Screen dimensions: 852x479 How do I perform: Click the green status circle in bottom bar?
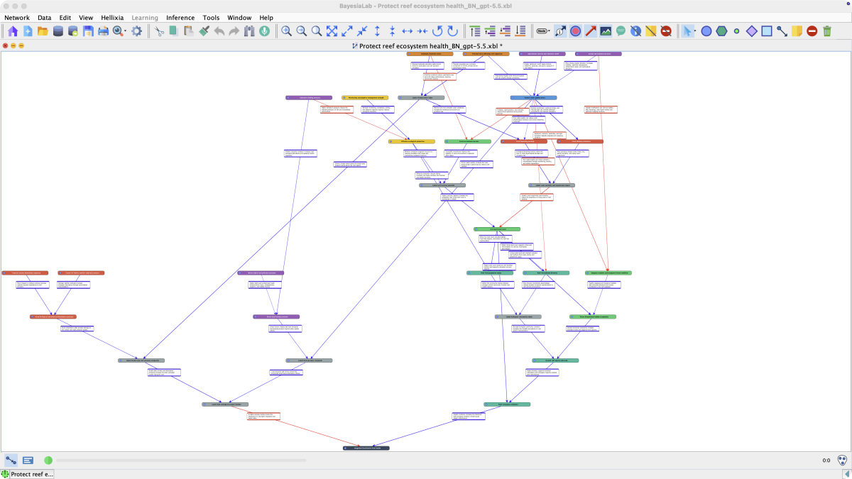[x=48, y=461]
